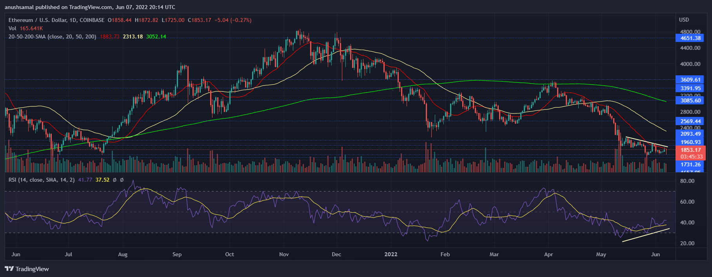
Task: Click the Jul label on time axis
Action: click(x=68, y=254)
